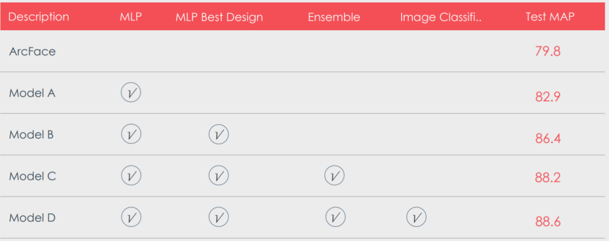609x241 pixels.
Task: Select Model D's MLP Best Design checkmark
Action: (x=218, y=217)
